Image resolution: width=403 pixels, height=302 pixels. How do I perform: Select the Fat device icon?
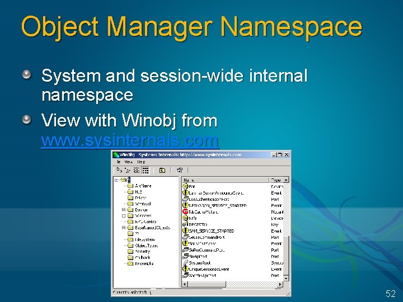pyautogui.click(x=185, y=186)
